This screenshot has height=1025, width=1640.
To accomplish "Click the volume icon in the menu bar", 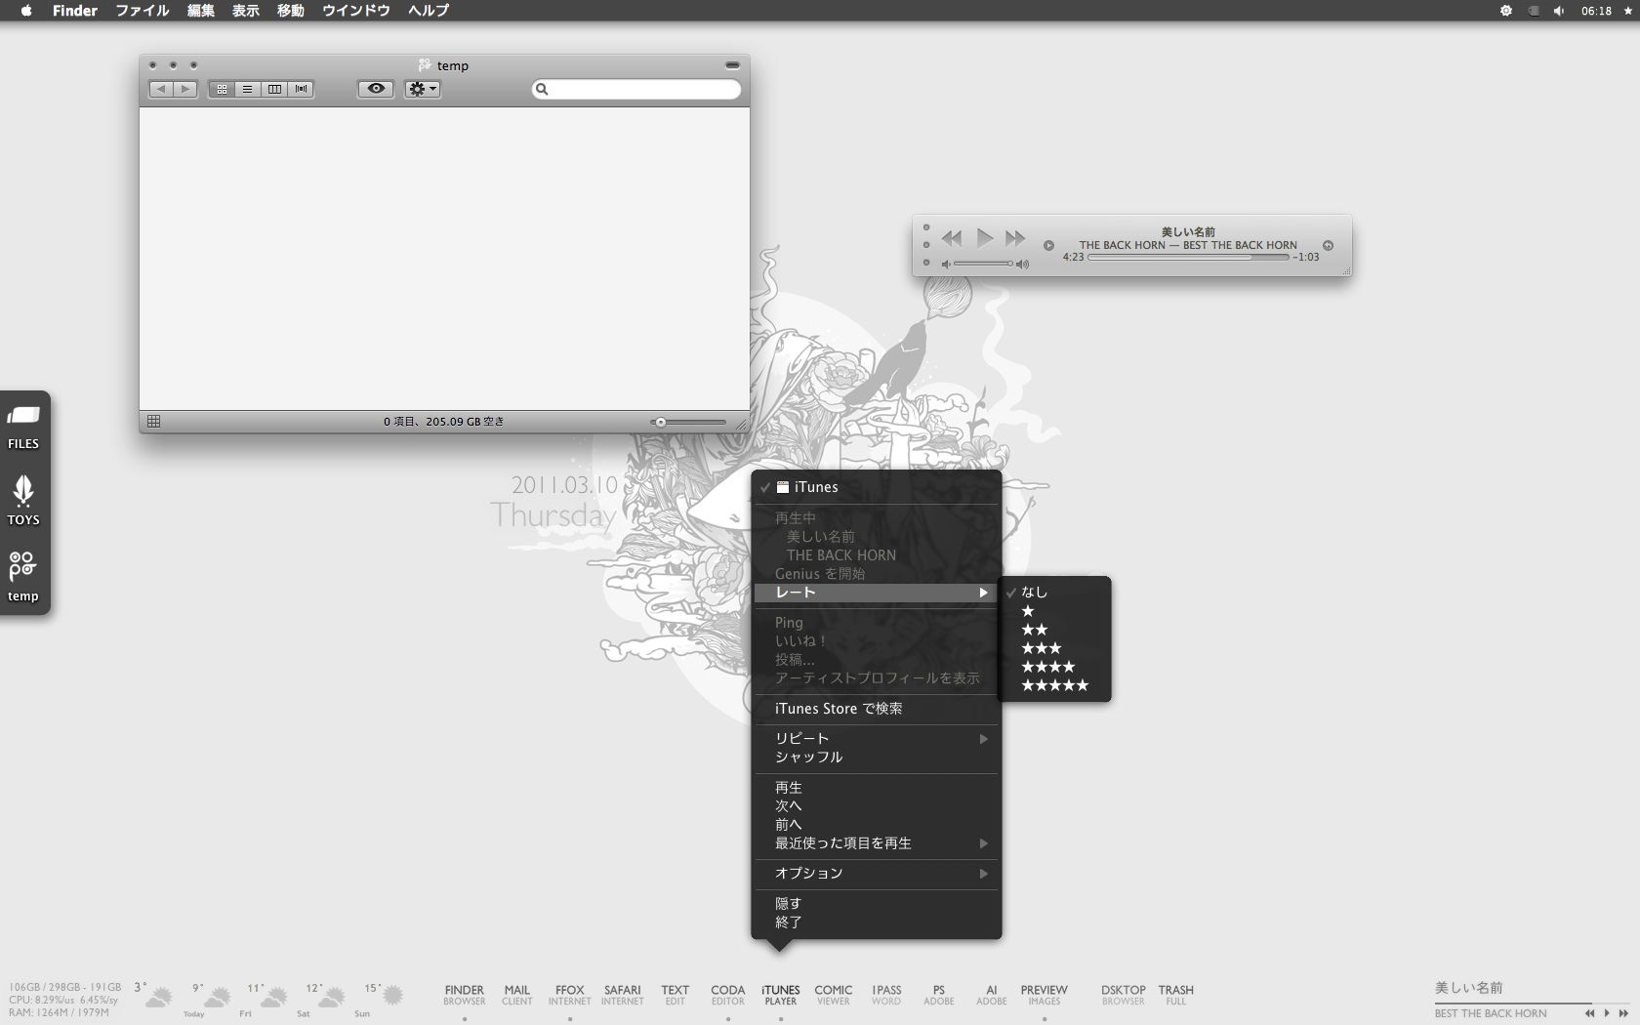I will pos(1559,11).
